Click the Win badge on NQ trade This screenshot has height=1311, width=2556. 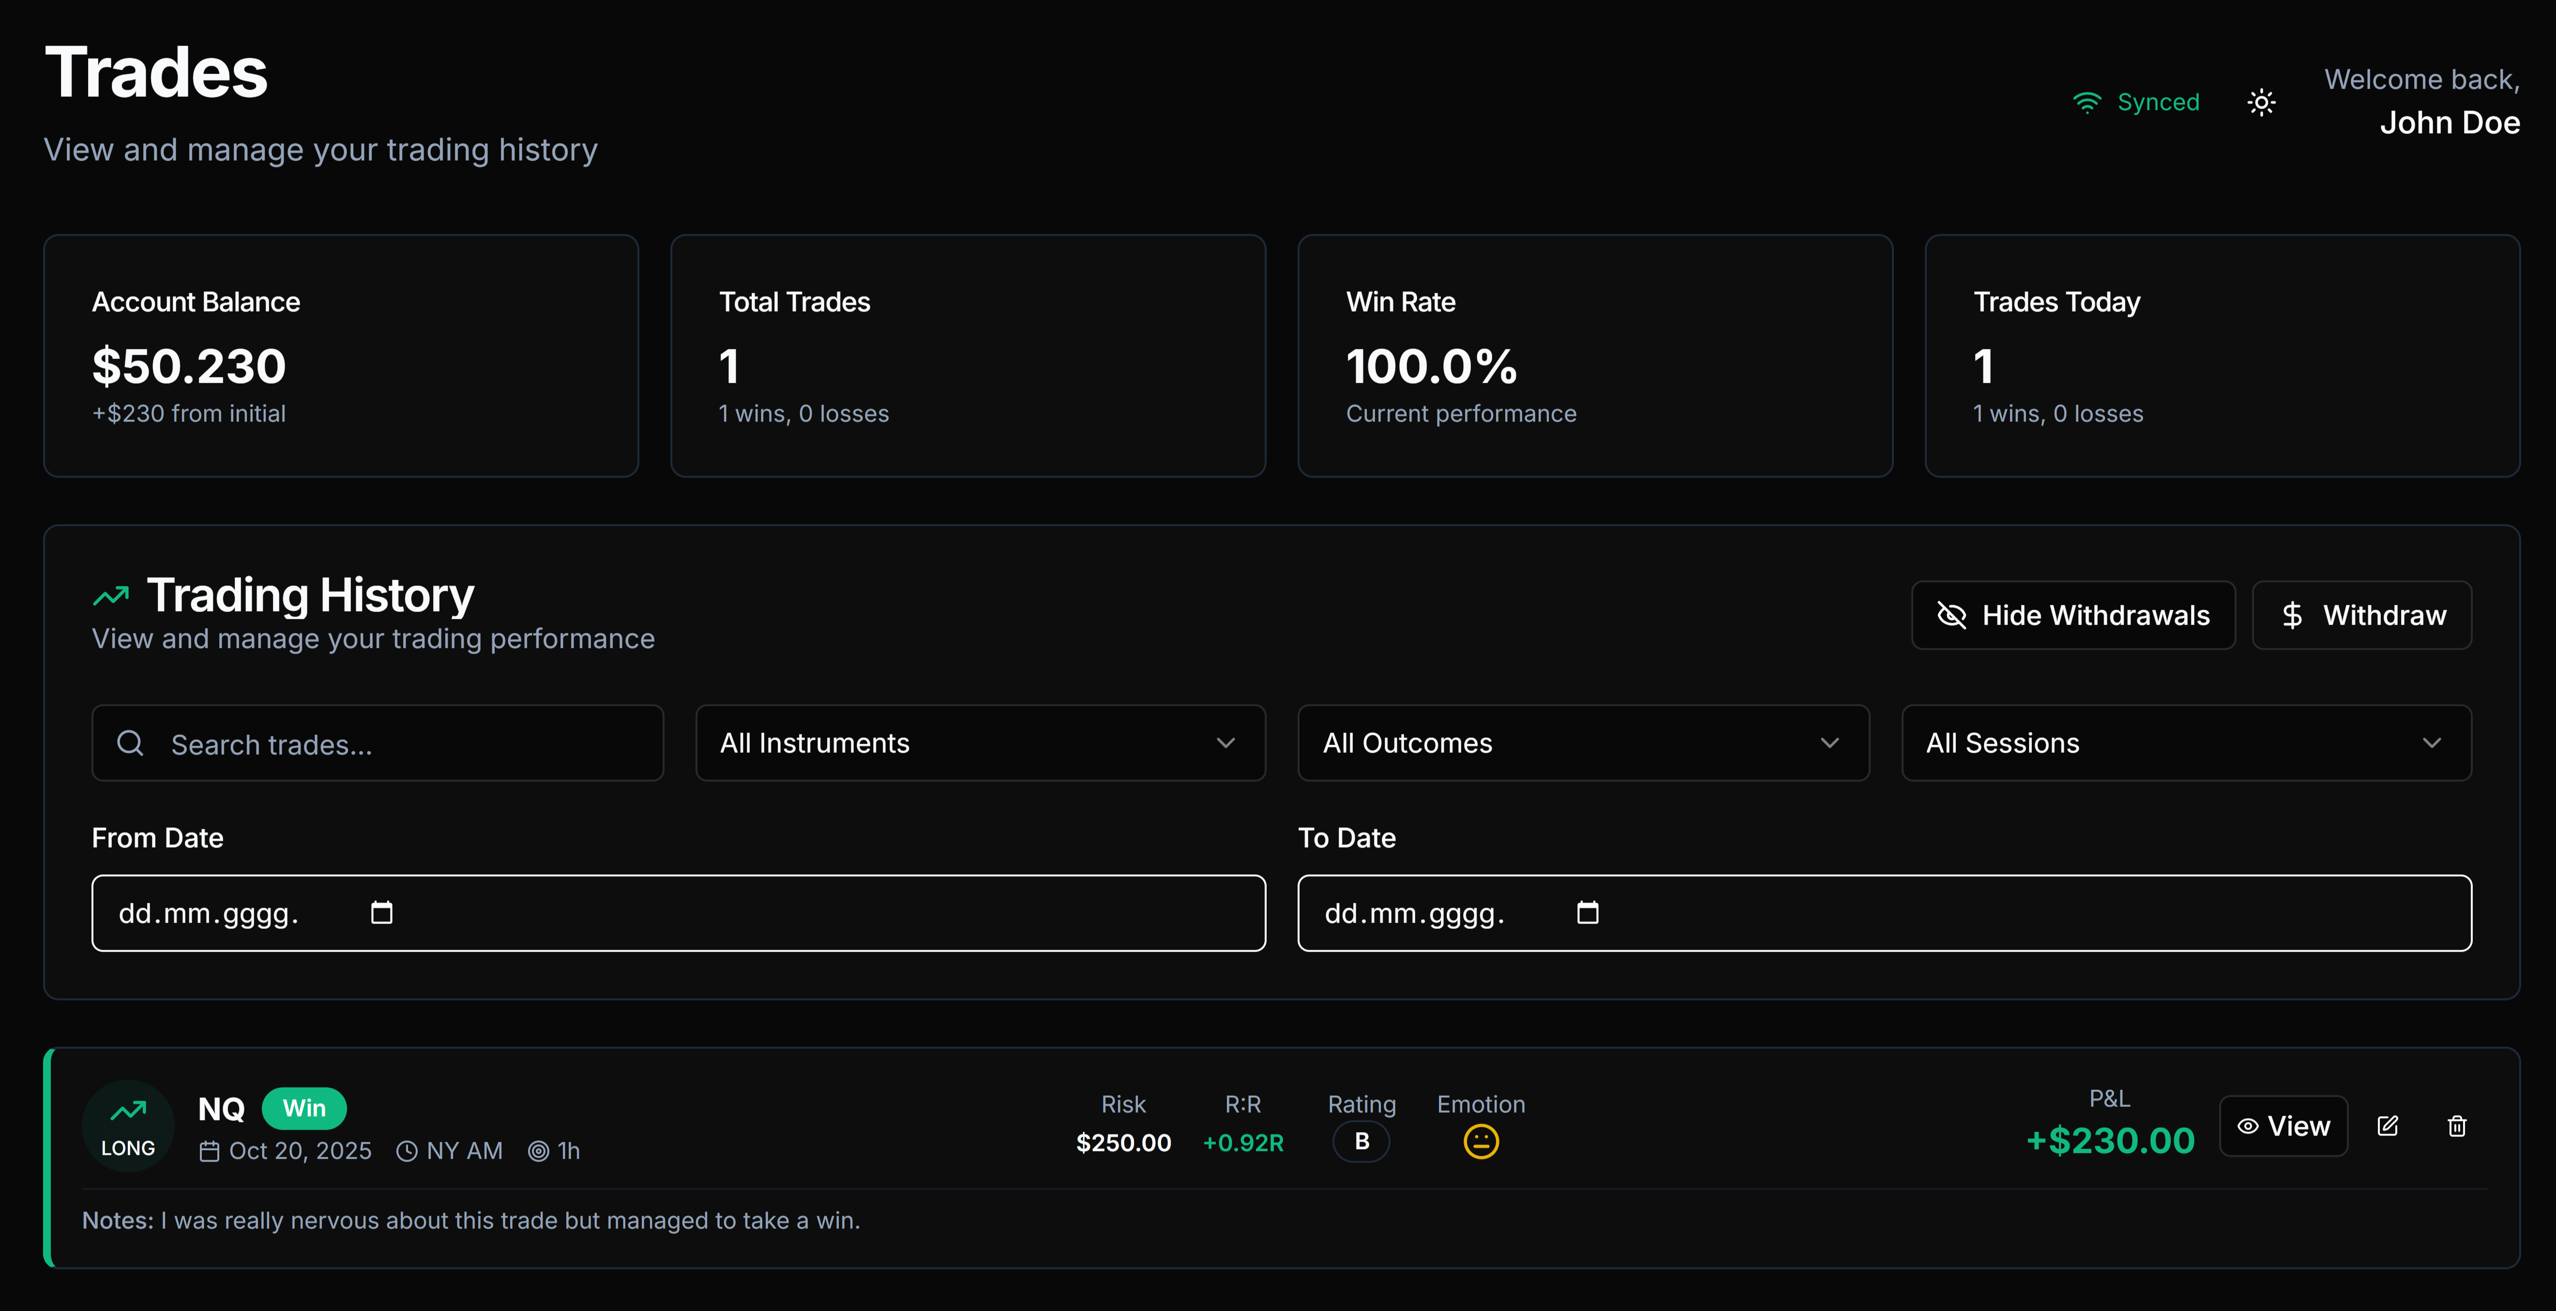303,1108
